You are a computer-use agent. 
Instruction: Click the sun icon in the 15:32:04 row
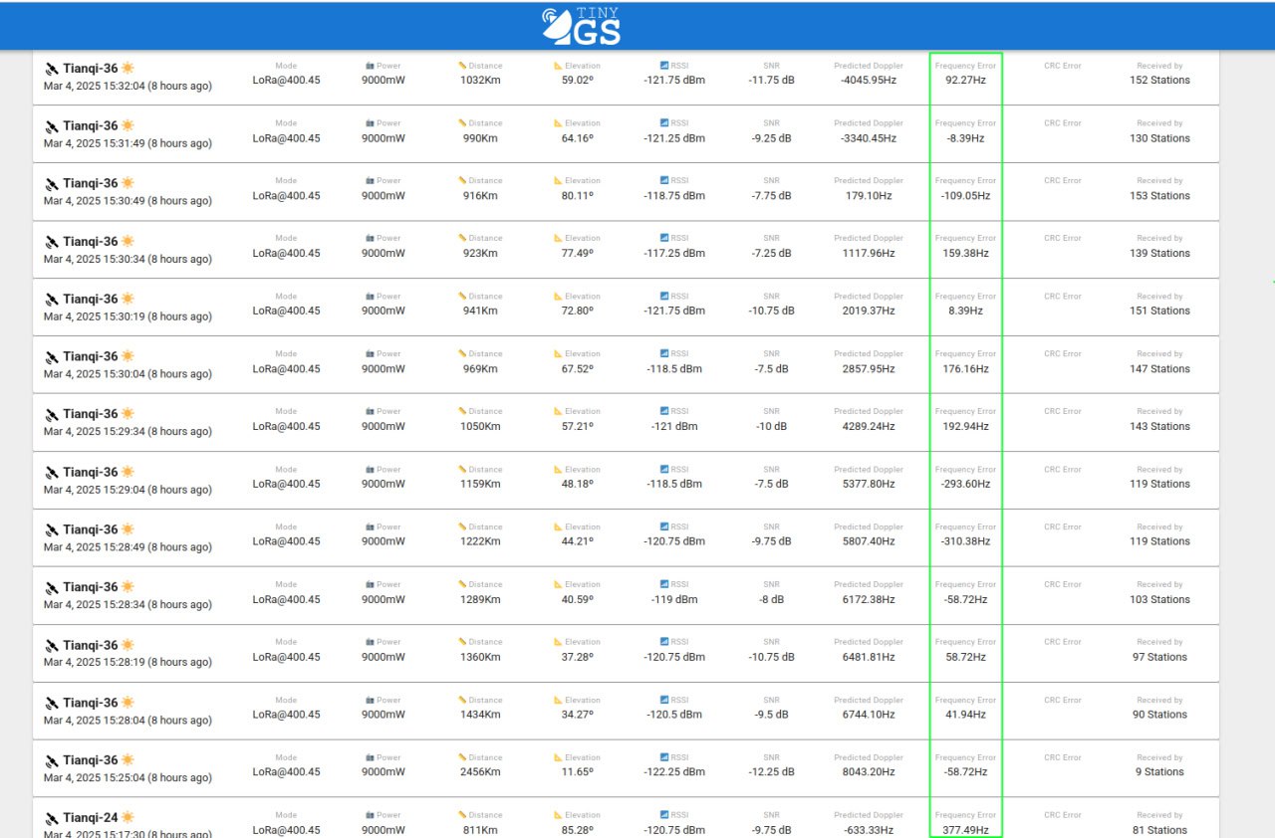(x=127, y=68)
